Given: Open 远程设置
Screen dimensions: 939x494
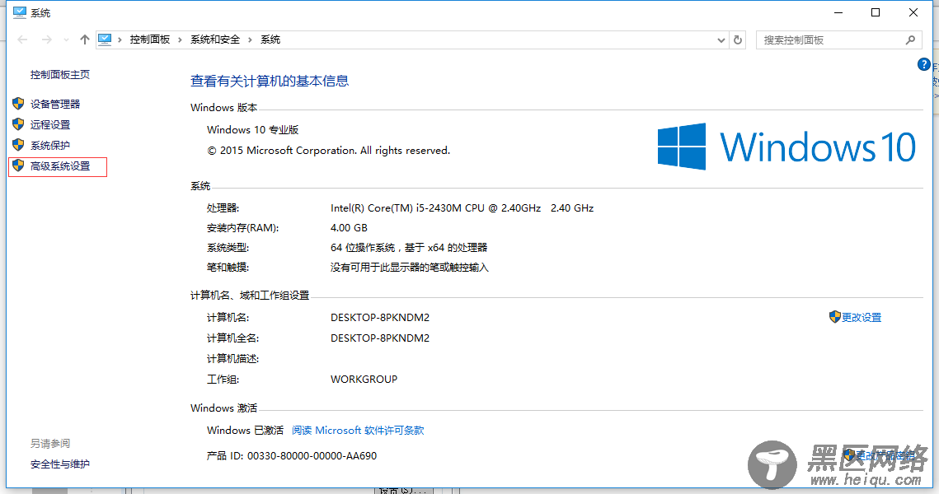Looking at the screenshot, I should 50,124.
